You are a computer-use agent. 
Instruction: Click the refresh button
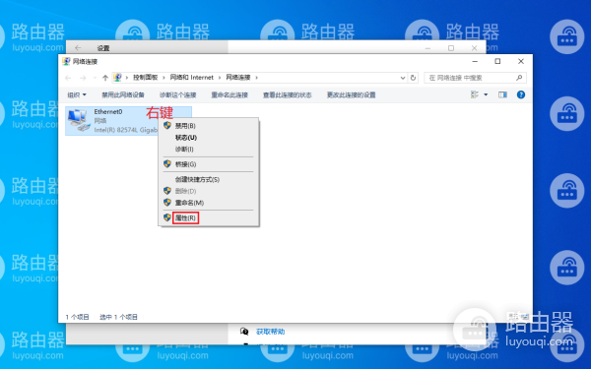[x=413, y=78]
